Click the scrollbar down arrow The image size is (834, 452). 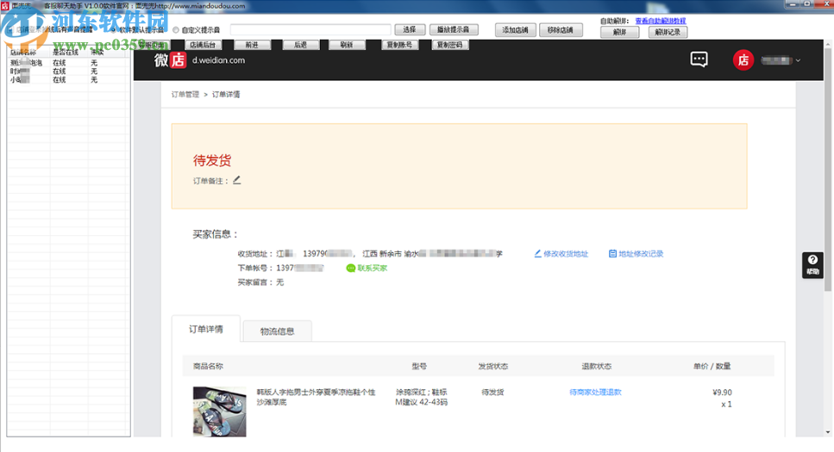pyautogui.click(x=828, y=432)
